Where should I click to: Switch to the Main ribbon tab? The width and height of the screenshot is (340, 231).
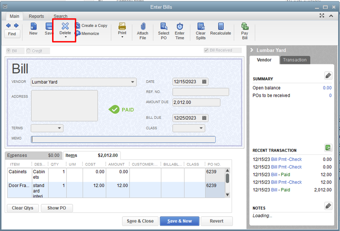point(14,16)
